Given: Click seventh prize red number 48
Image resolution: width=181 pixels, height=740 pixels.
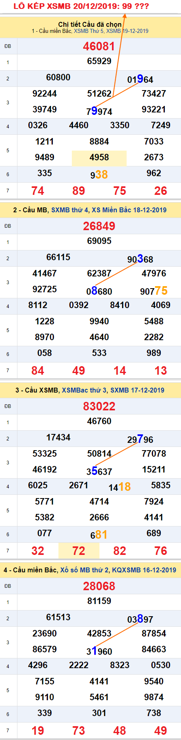Looking at the screenshot, I should (120, 731).
